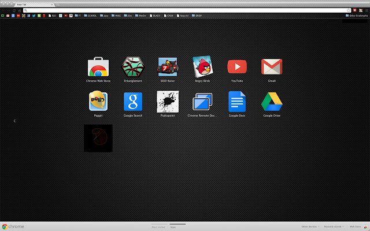370x231 pixels.
Task: Close the New Tab tab
Action: pos(52,5)
